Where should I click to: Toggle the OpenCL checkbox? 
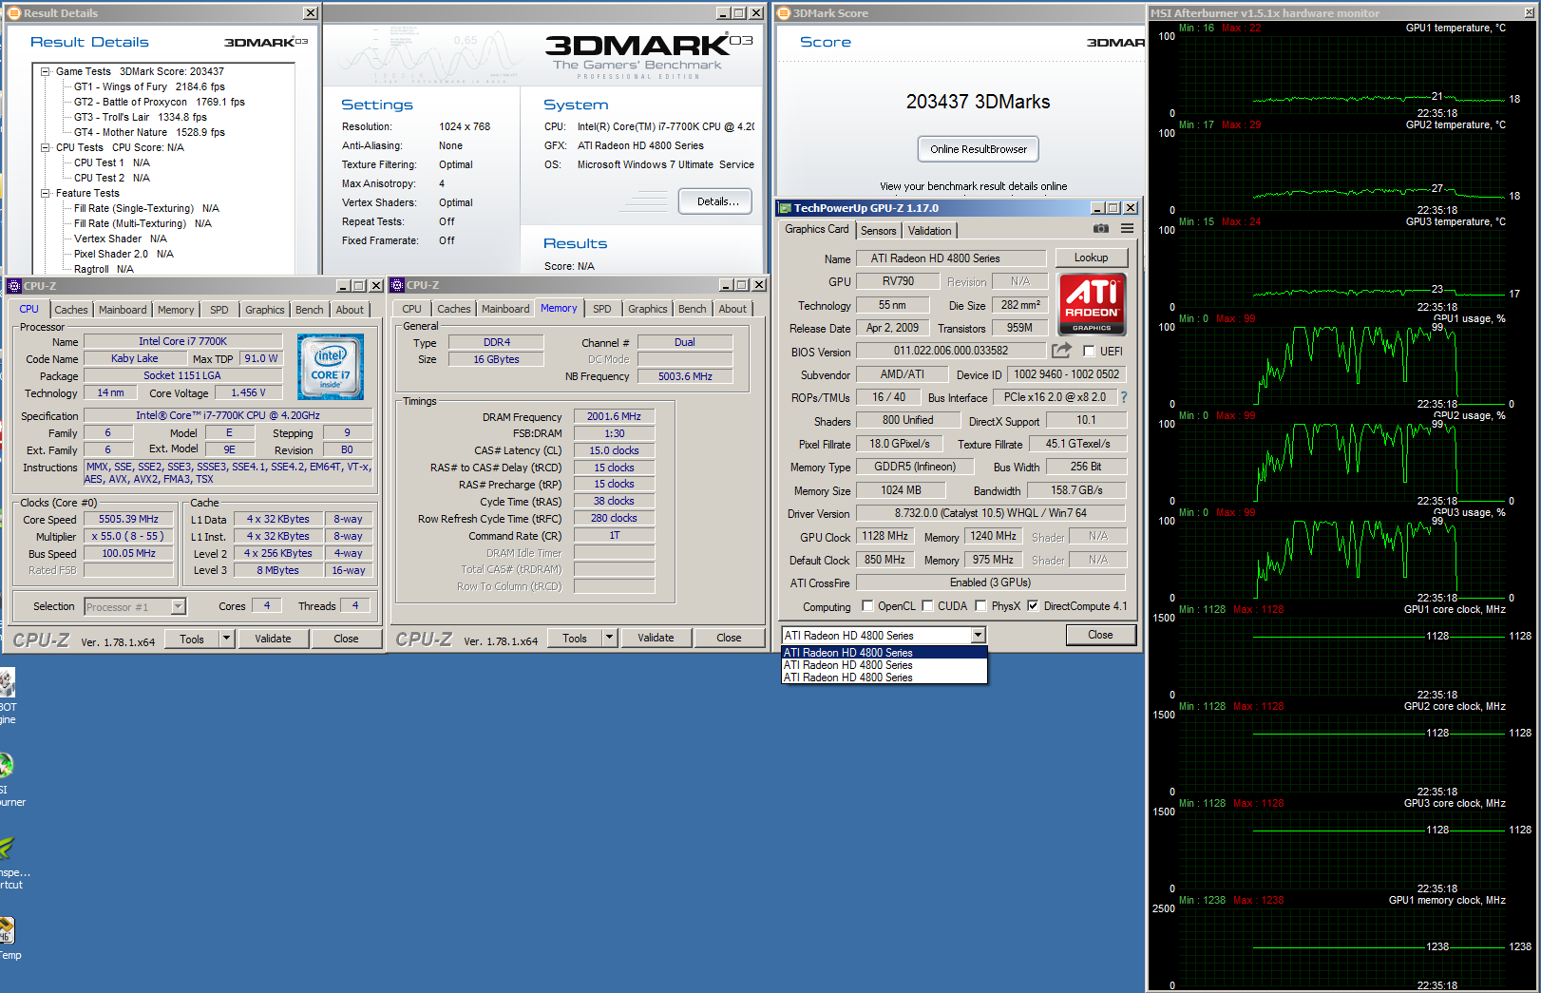click(x=867, y=606)
